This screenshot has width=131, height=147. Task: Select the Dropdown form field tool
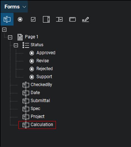click(59, 19)
